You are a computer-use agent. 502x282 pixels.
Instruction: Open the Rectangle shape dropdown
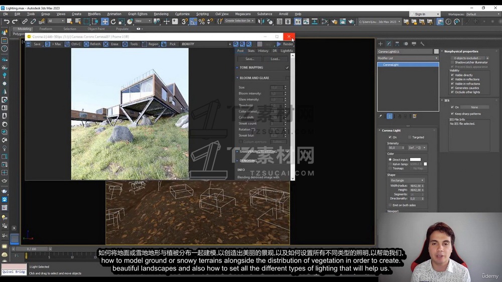pyautogui.click(x=407, y=180)
